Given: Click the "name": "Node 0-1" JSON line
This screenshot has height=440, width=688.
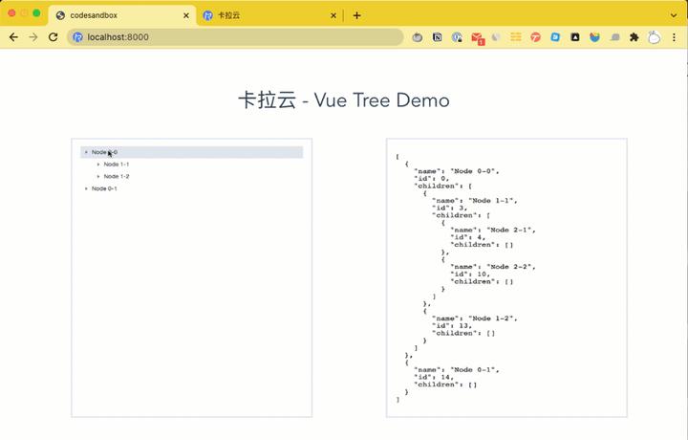Looking at the screenshot, I should (457, 370).
